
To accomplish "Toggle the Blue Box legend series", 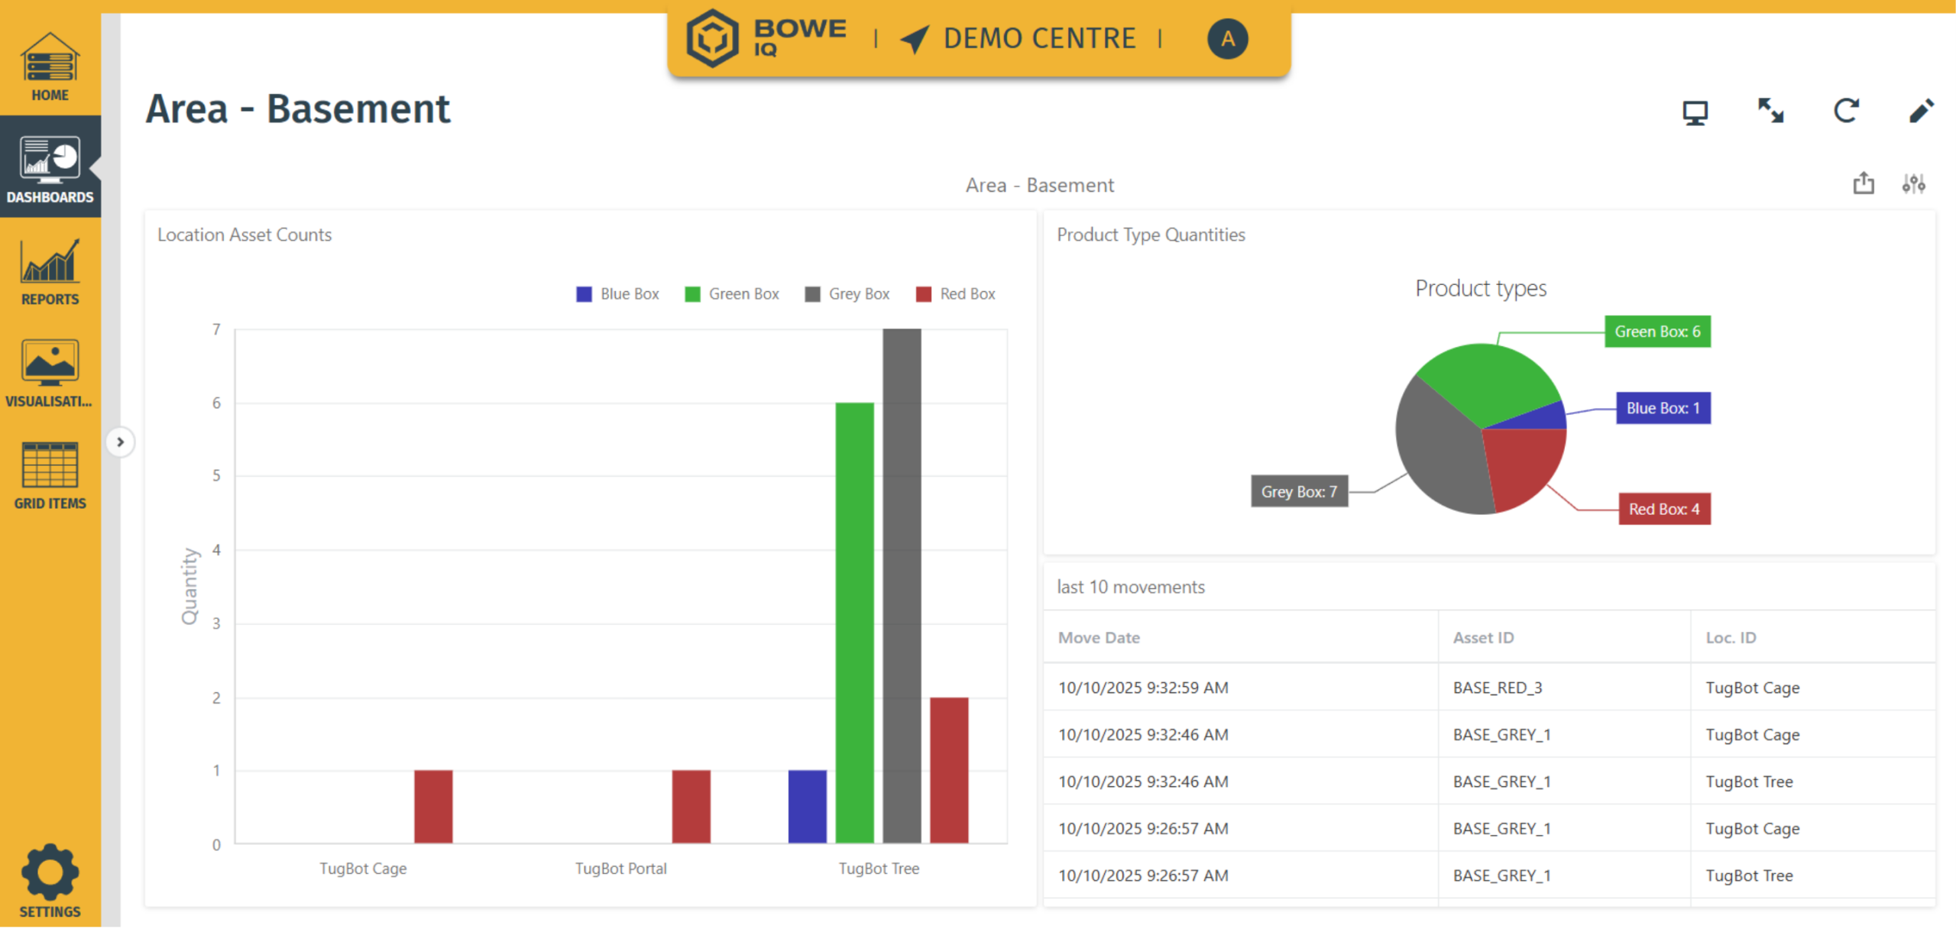I will [x=617, y=294].
